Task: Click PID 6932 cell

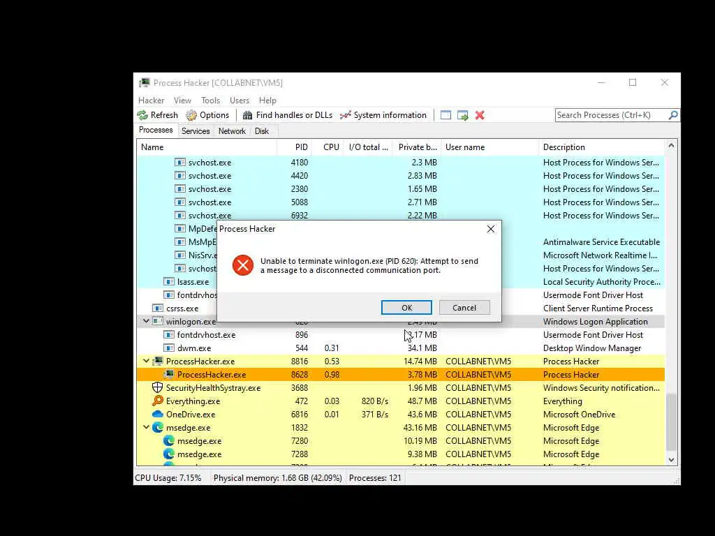Action: click(299, 215)
